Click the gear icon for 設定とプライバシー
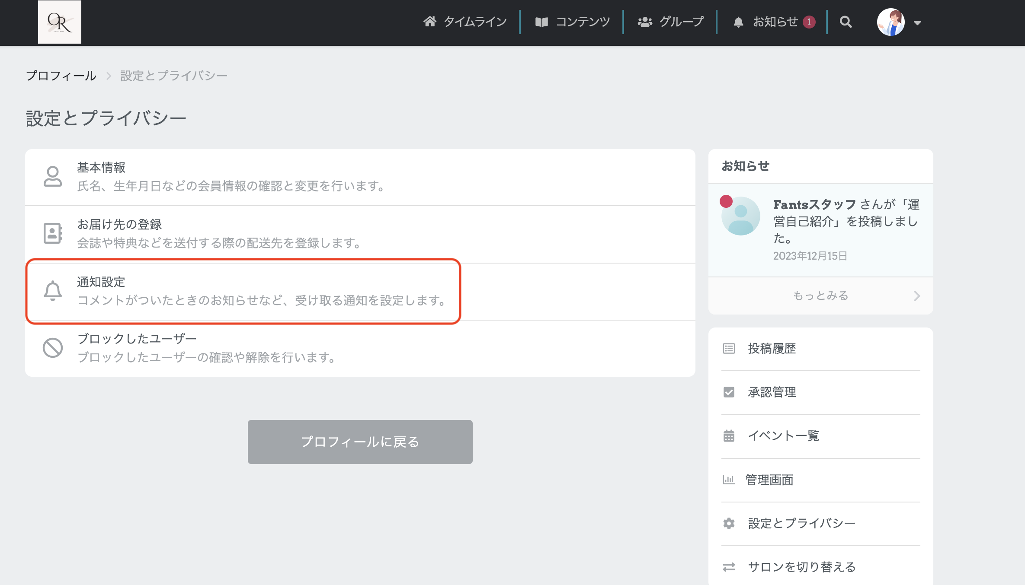1025x585 pixels. (729, 523)
